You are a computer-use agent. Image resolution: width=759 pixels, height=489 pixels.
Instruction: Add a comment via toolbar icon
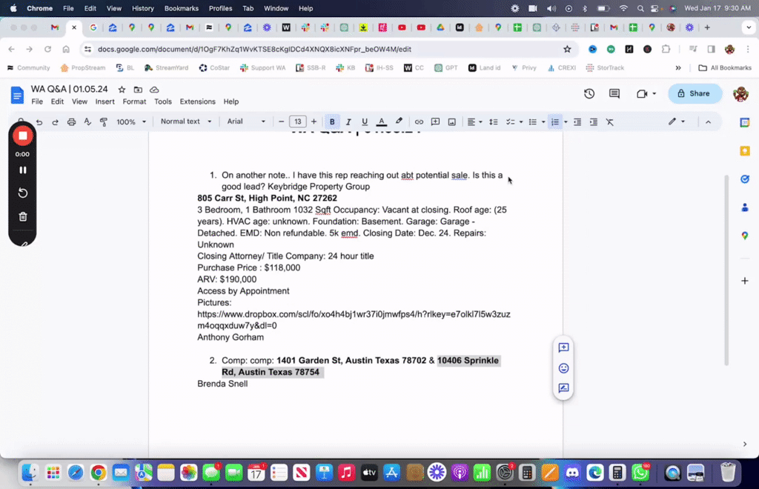pos(435,122)
